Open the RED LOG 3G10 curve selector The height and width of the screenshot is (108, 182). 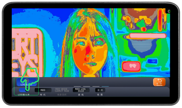tap(81, 90)
